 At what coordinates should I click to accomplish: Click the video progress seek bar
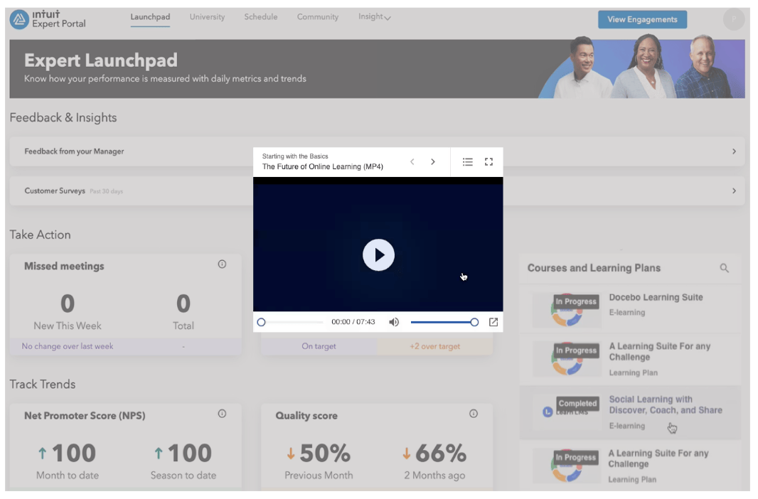[x=292, y=322]
